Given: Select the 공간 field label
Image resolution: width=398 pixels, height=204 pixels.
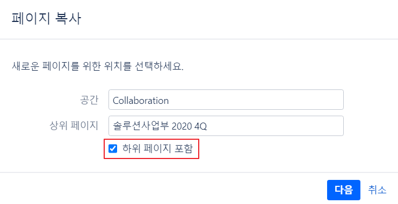Looking at the screenshot, I should pyautogui.click(x=89, y=100).
